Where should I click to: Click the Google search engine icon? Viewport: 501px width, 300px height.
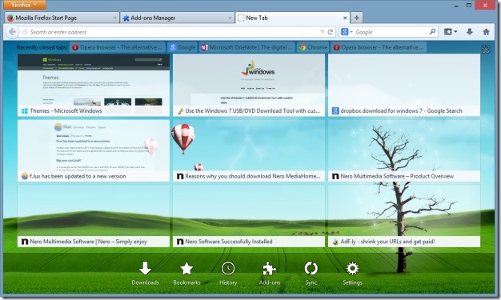coord(344,32)
